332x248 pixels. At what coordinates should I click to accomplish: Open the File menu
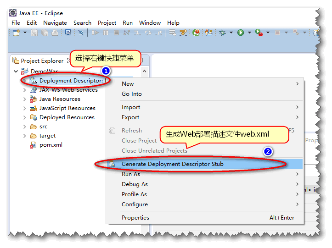click(x=16, y=22)
